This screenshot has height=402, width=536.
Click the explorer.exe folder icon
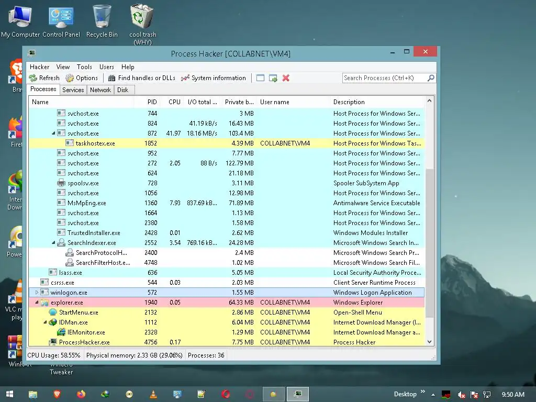coord(44,303)
